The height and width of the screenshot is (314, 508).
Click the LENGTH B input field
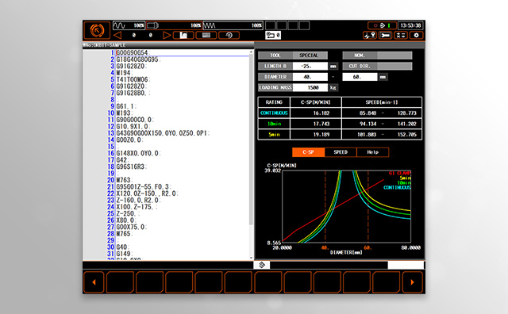pyautogui.click(x=310, y=66)
